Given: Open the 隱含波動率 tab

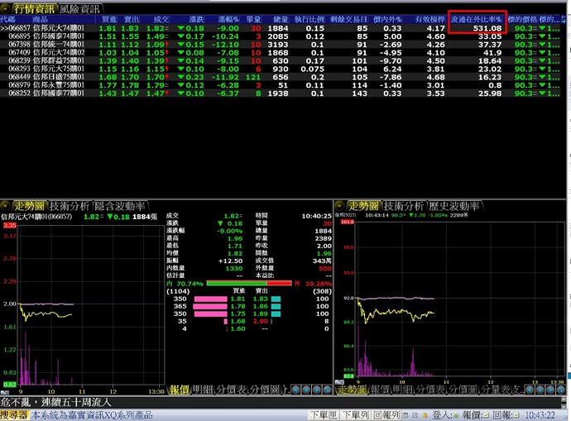Looking at the screenshot, I should pos(121,205).
